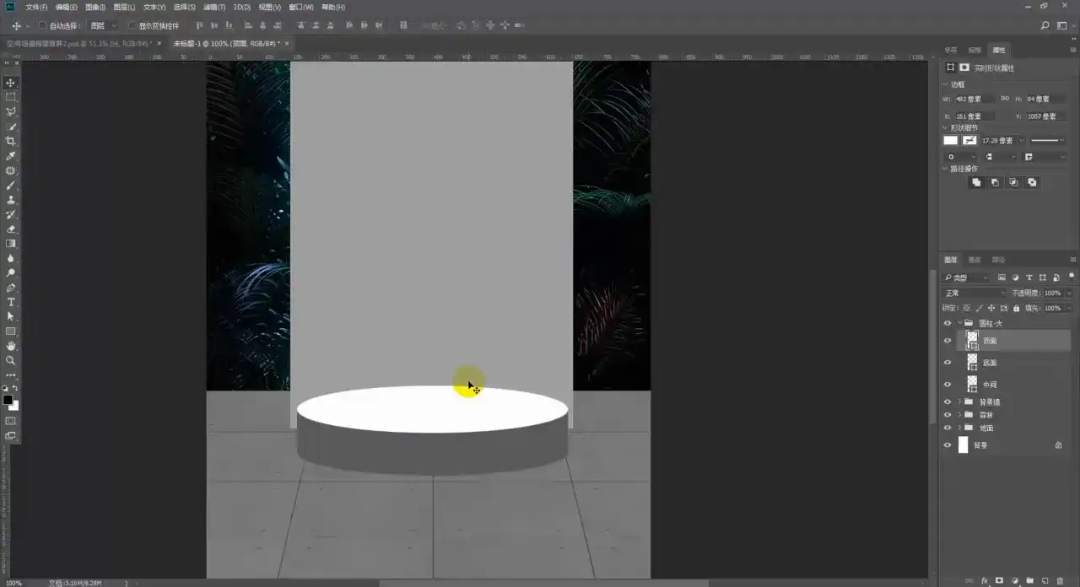1080x587 pixels.
Task: Click the layer opacity 100% field
Action: (x=1053, y=293)
